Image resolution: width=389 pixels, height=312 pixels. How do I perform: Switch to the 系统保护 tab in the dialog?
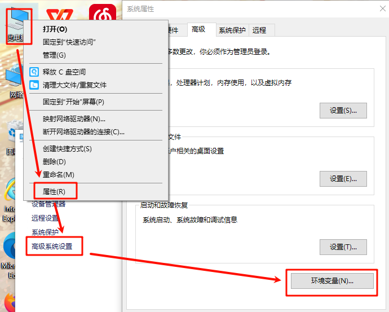tap(232, 30)
